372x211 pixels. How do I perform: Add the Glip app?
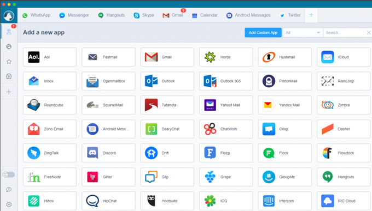point(167,177)
